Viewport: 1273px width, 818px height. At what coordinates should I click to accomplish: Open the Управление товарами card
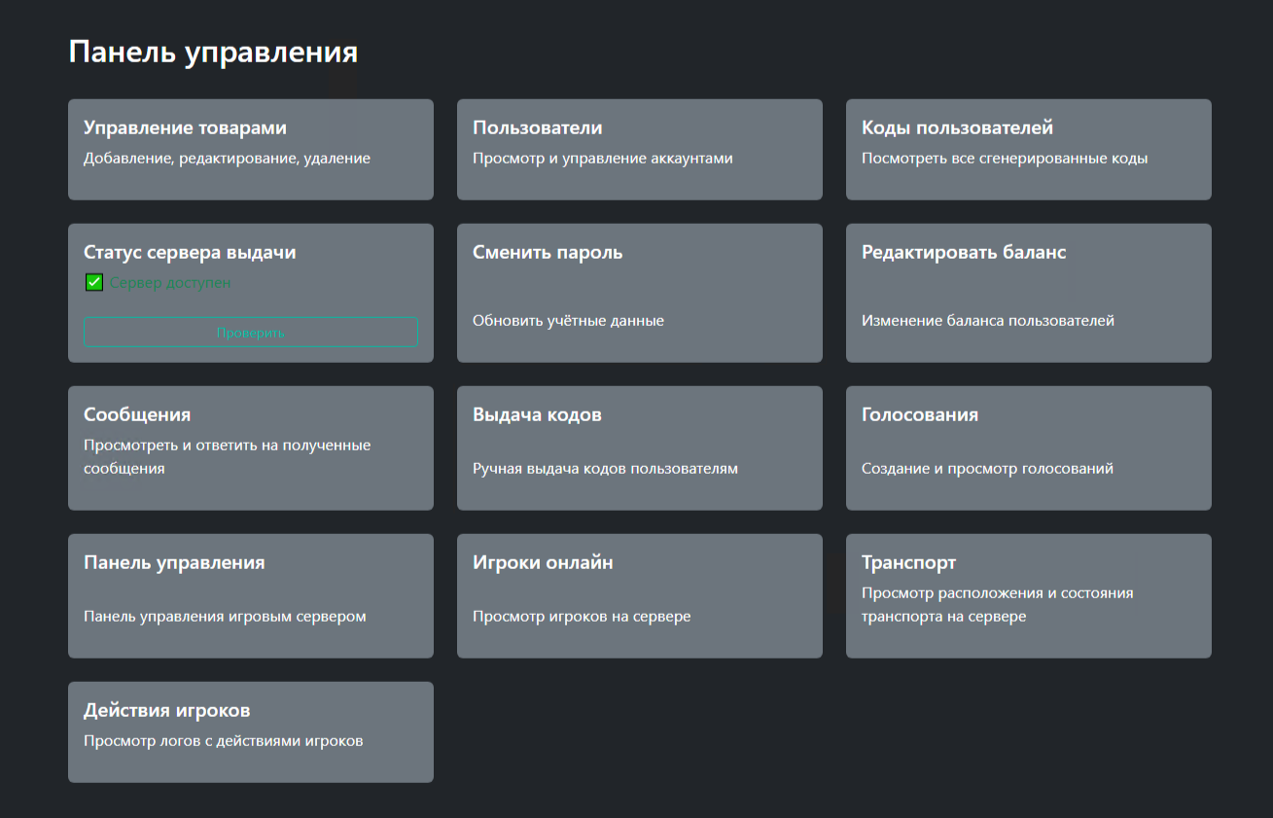tap(250, 149)
